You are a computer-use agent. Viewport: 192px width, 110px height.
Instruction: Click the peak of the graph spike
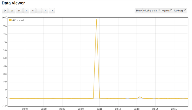pos(97,20)
